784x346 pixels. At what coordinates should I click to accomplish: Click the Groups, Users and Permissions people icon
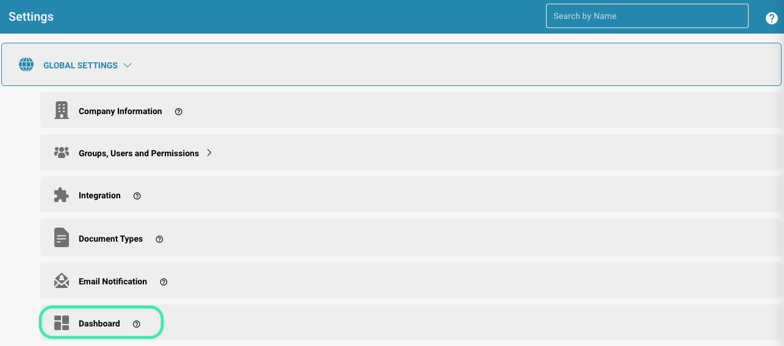(62, 153)
